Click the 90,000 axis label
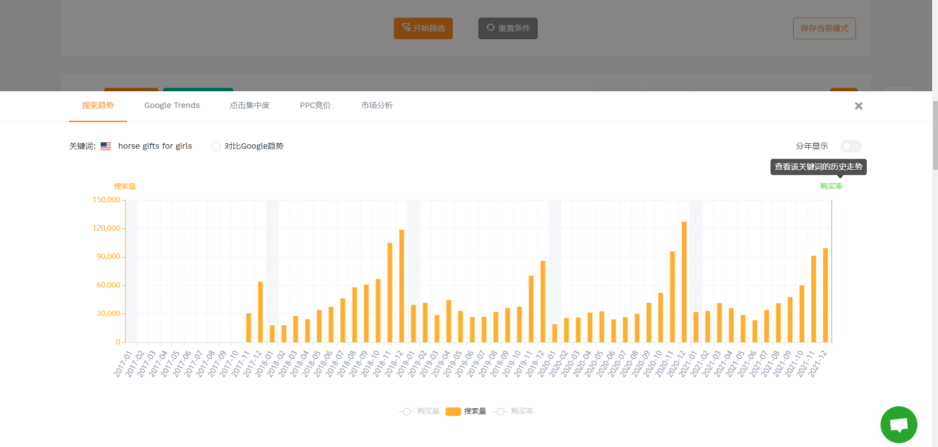Screen dimensions: 938x447 click(108, 257)
